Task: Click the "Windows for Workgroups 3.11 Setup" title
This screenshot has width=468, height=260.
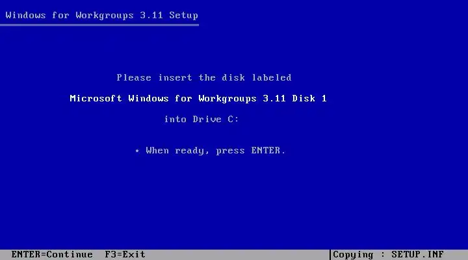Action: [x=102, y=15]
